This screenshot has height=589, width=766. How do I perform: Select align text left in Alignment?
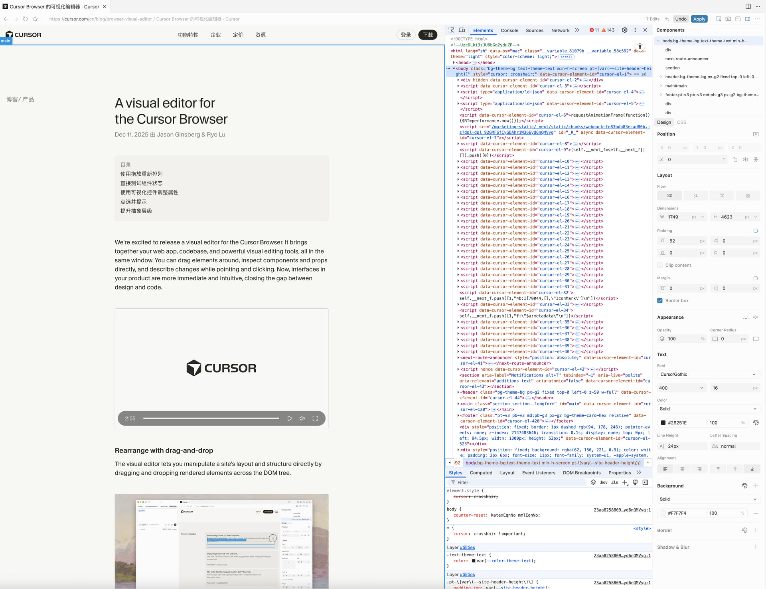pos(665,469)
